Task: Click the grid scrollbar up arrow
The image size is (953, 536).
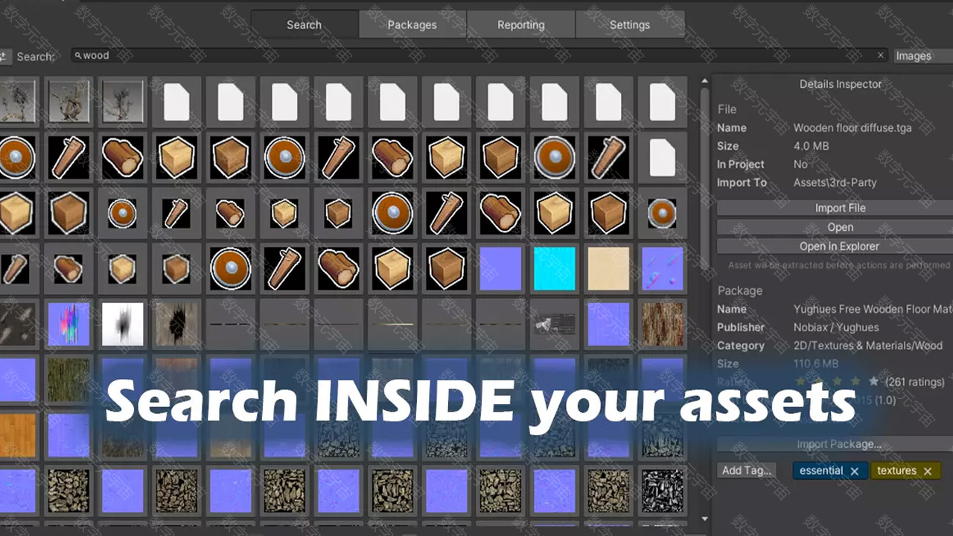Action: tap(704, 82)
